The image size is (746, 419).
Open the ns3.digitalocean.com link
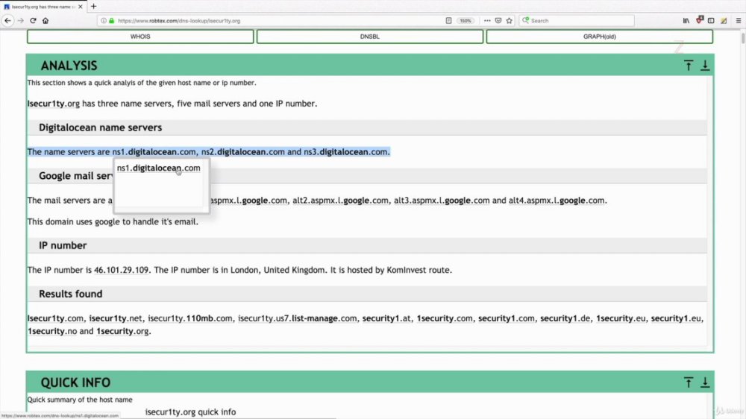(346, 151)
